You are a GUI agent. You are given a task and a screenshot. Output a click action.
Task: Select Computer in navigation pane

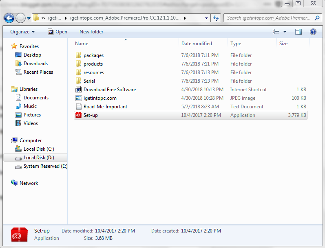pyautogui.click(x=31, y=140)
